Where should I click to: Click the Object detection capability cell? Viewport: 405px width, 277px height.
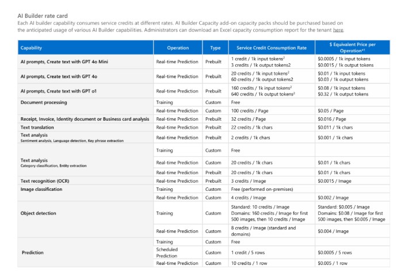tap(39, 213)
